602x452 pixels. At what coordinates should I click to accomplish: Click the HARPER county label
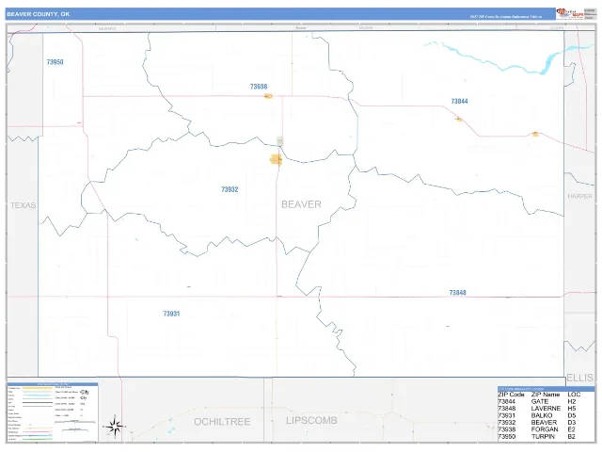(579, 196)
